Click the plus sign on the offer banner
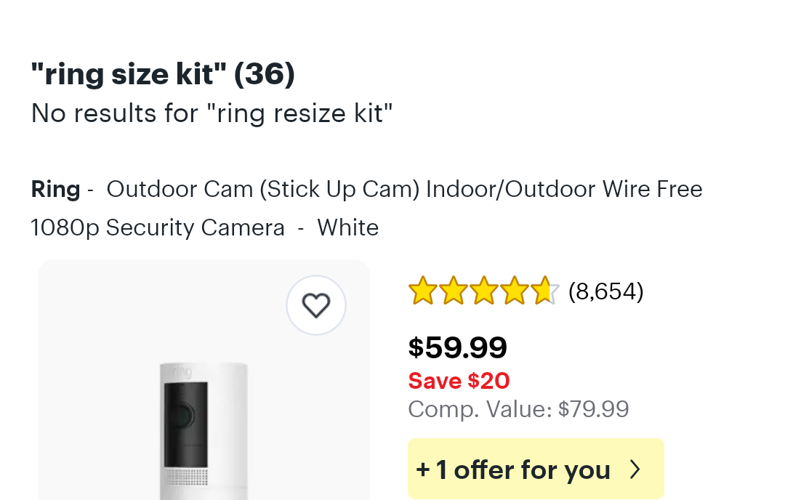785x500 pixels. pyautogui.click(x=423, y=470)
